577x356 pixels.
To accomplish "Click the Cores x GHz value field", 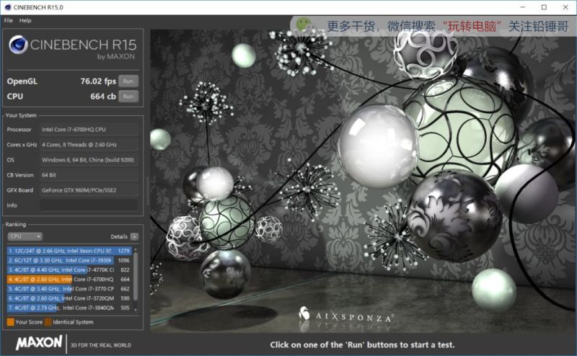I will pos(89,145).
